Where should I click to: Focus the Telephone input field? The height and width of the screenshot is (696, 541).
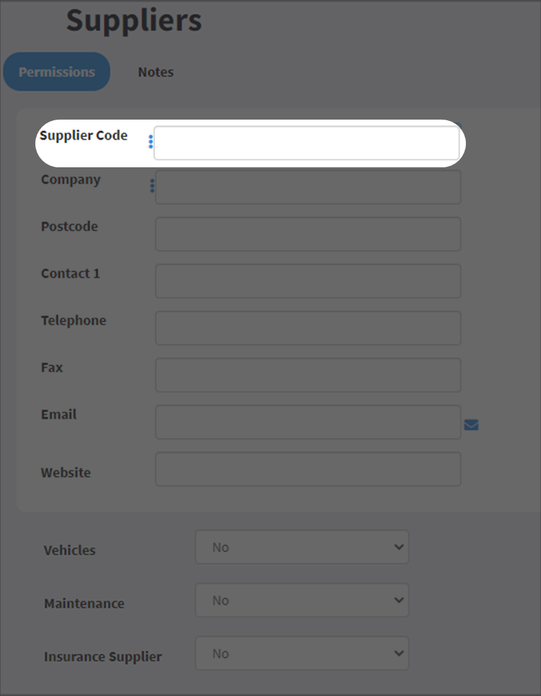tap(308, 328)
